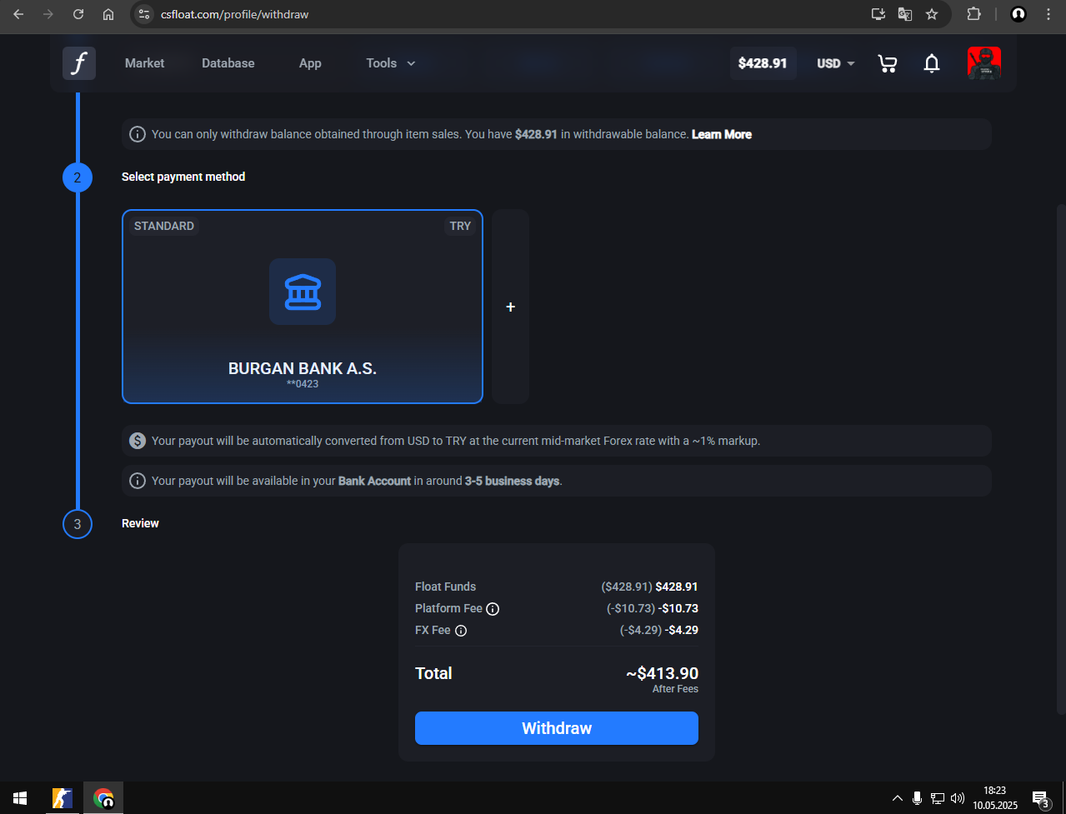1066x814 pixels.
Task: Click the taskbar clock and date
Action: (995, 798)
